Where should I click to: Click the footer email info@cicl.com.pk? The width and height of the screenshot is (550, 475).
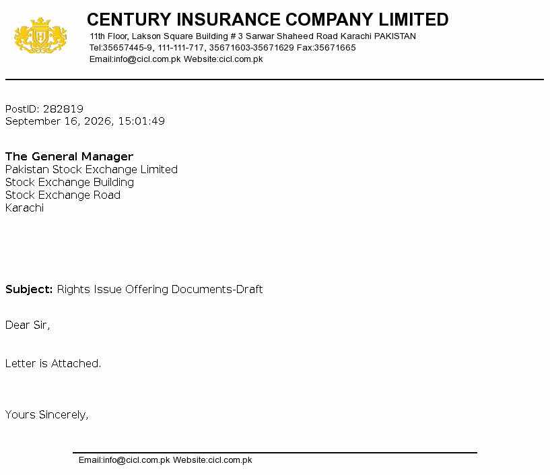pos(124,460)
